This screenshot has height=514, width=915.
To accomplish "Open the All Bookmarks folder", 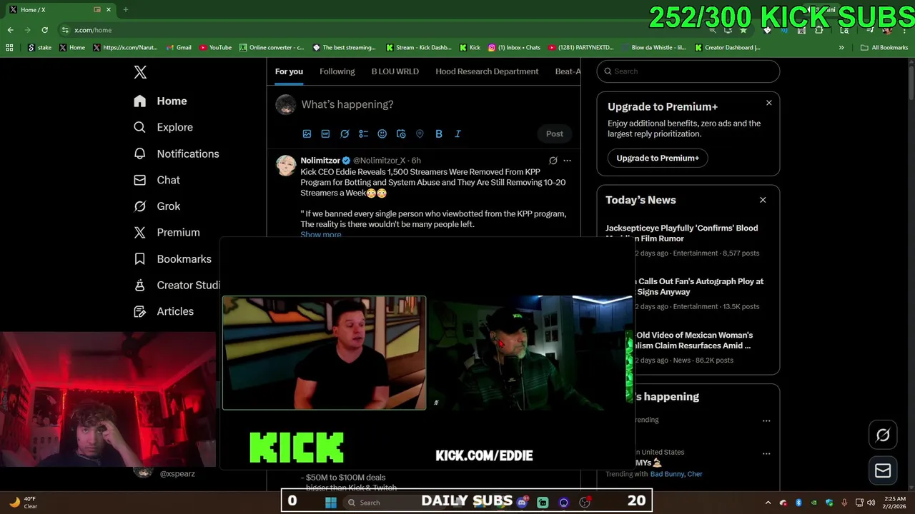I will click(884, 48).
